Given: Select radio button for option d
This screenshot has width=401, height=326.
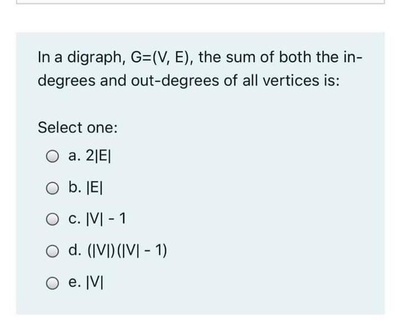Looking at the screenshot, I should click(53, 251).
